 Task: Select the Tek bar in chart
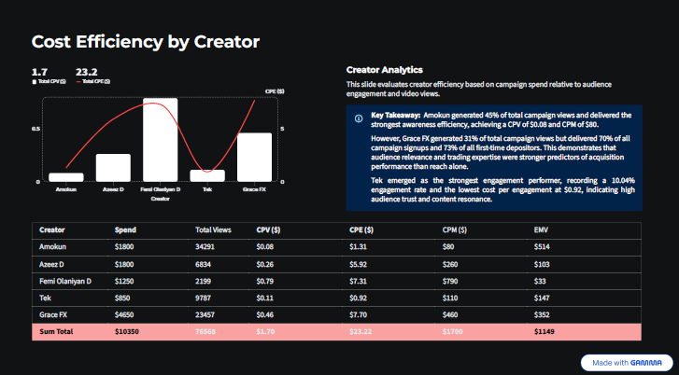tap(207, 175)
